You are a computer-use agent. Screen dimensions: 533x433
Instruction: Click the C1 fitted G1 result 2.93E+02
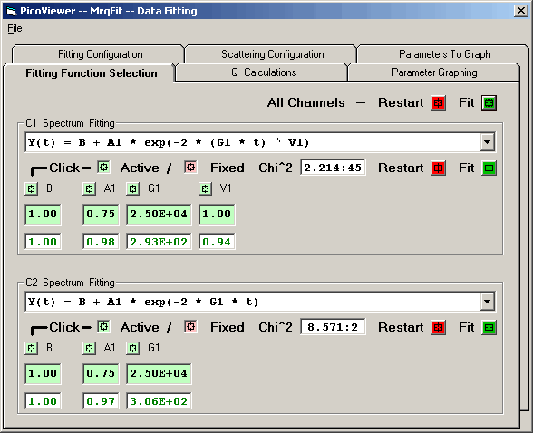tap(159, 242)
